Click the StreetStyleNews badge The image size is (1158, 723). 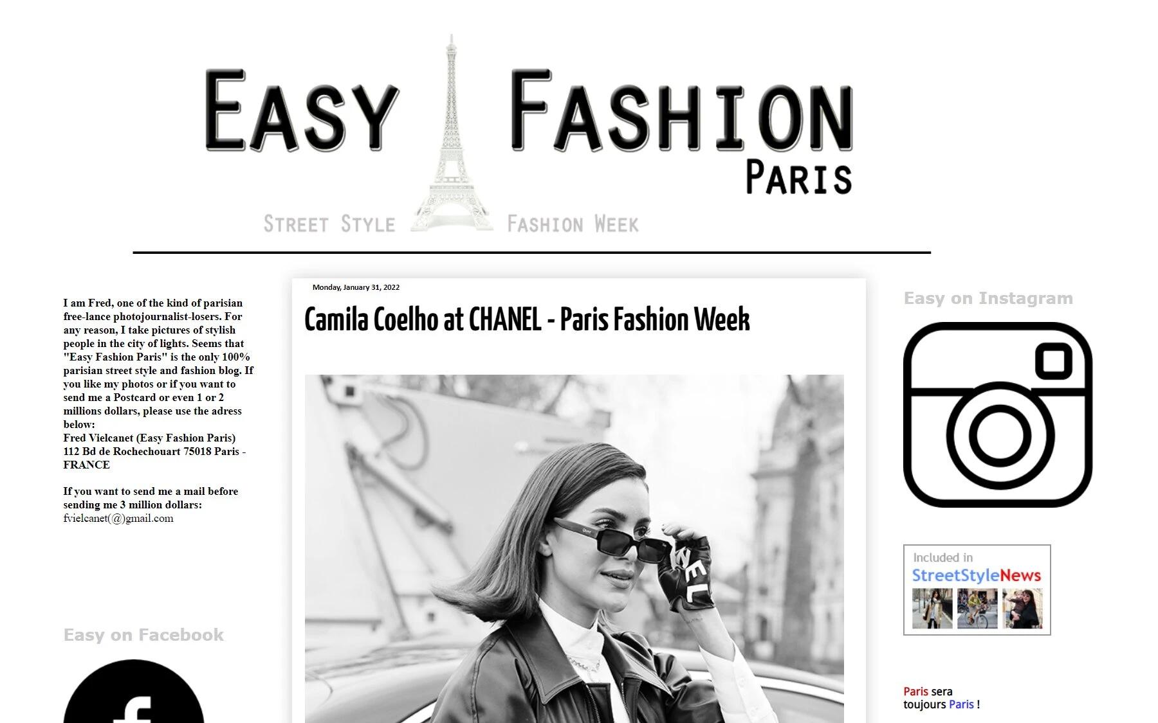[977, 590]
